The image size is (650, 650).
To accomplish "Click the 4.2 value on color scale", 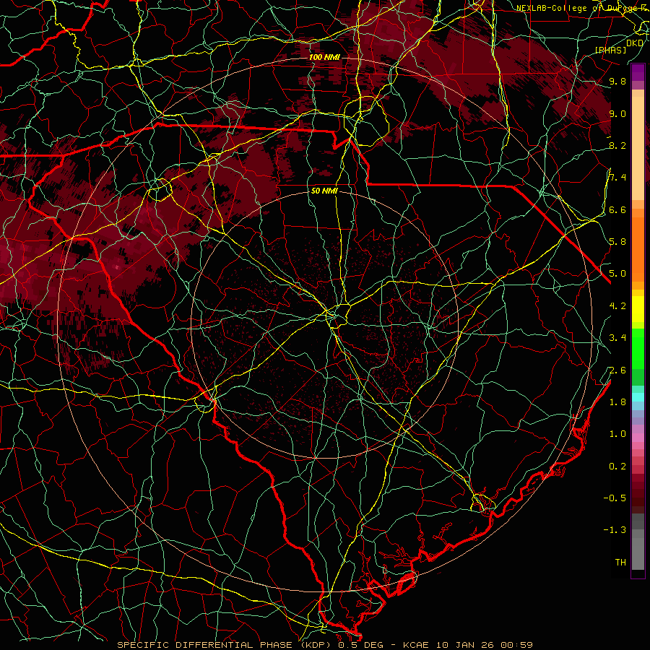I will [617, 306].
